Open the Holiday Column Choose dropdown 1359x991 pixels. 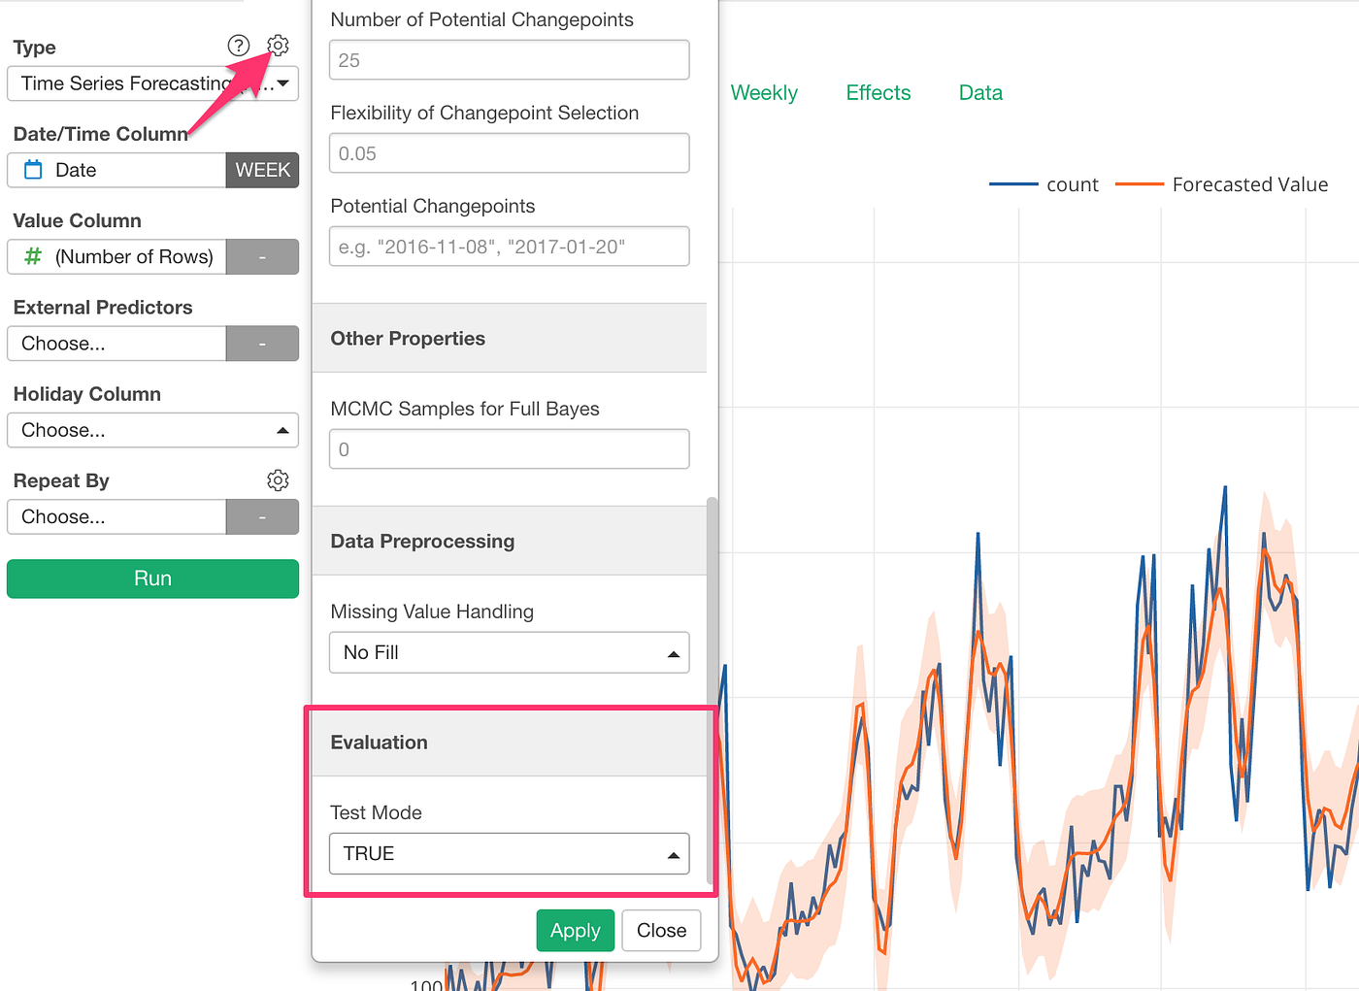pos(152,430)
